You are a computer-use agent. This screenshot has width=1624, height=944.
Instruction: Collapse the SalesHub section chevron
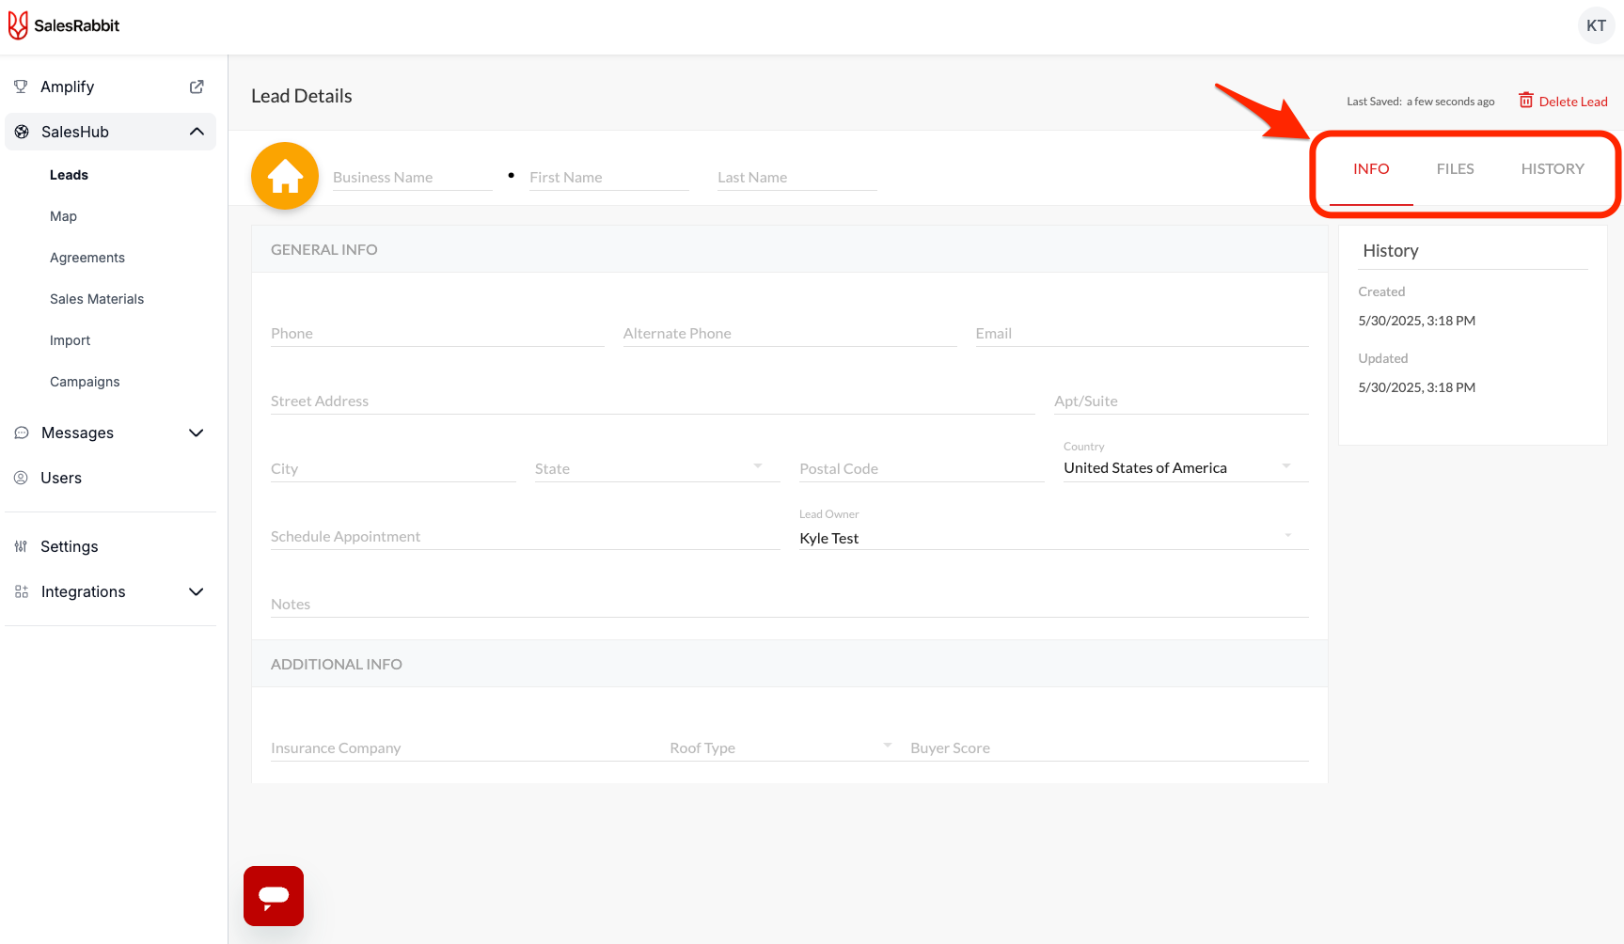coord(197,132)
